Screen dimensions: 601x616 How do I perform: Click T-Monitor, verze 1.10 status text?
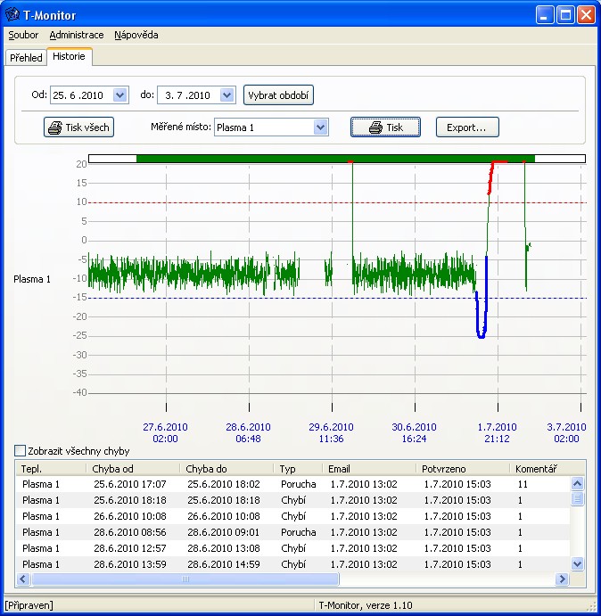point(366,605)
